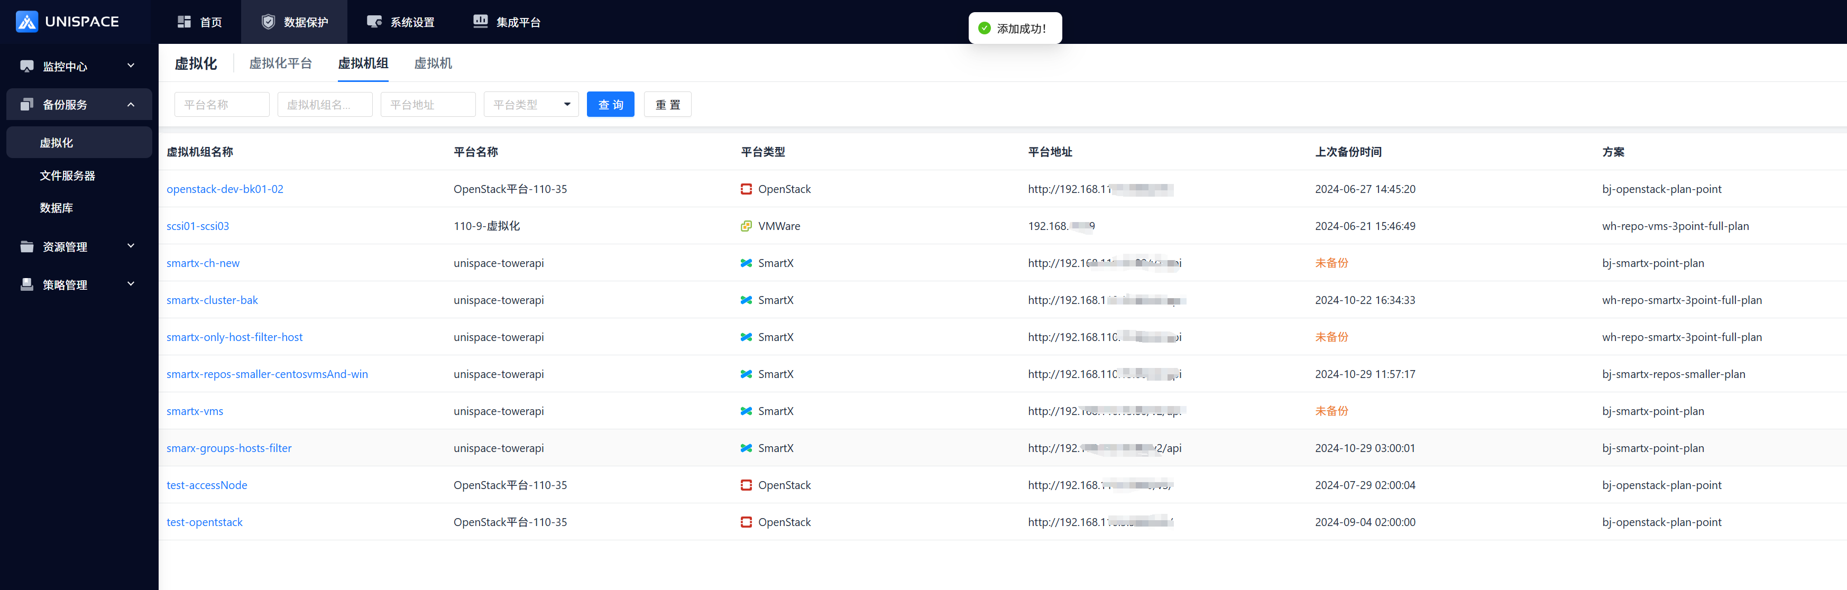
Task: Click the VMWare platform type icon
Action: pyautogui.click(x=746, y=226)
